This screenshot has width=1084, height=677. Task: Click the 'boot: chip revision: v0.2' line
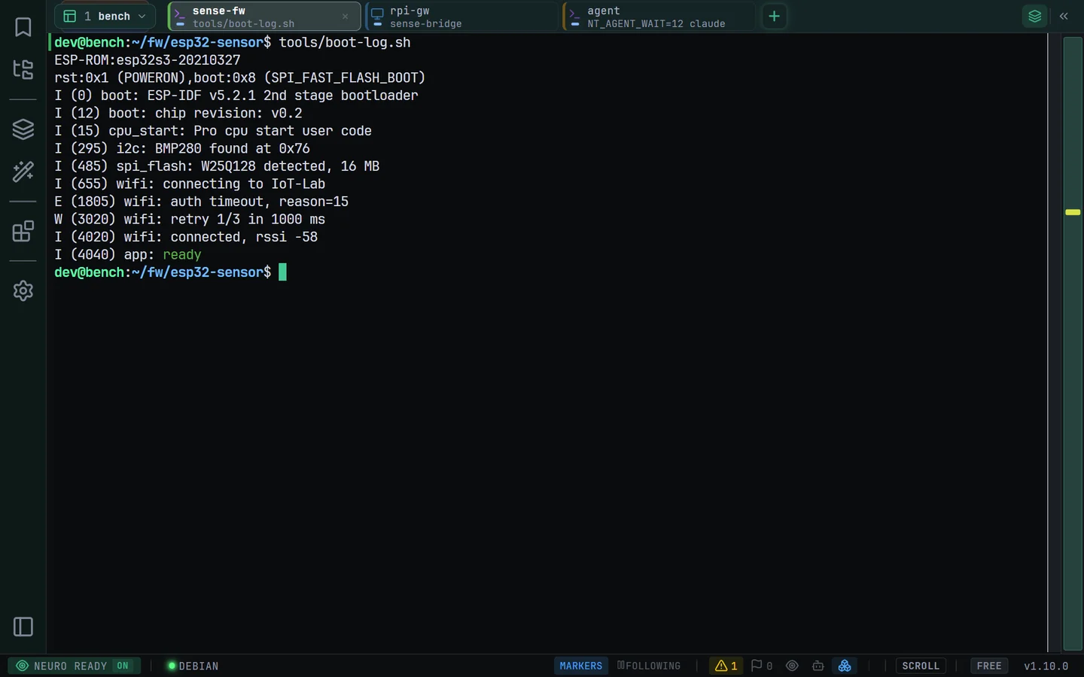(178, 114)
